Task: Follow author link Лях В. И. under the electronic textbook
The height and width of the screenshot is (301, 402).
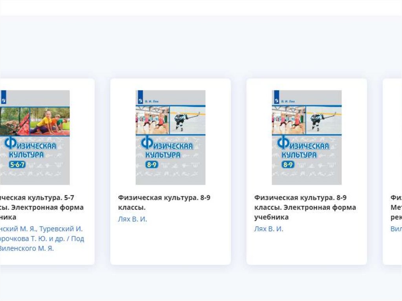Action: point(269,229)
